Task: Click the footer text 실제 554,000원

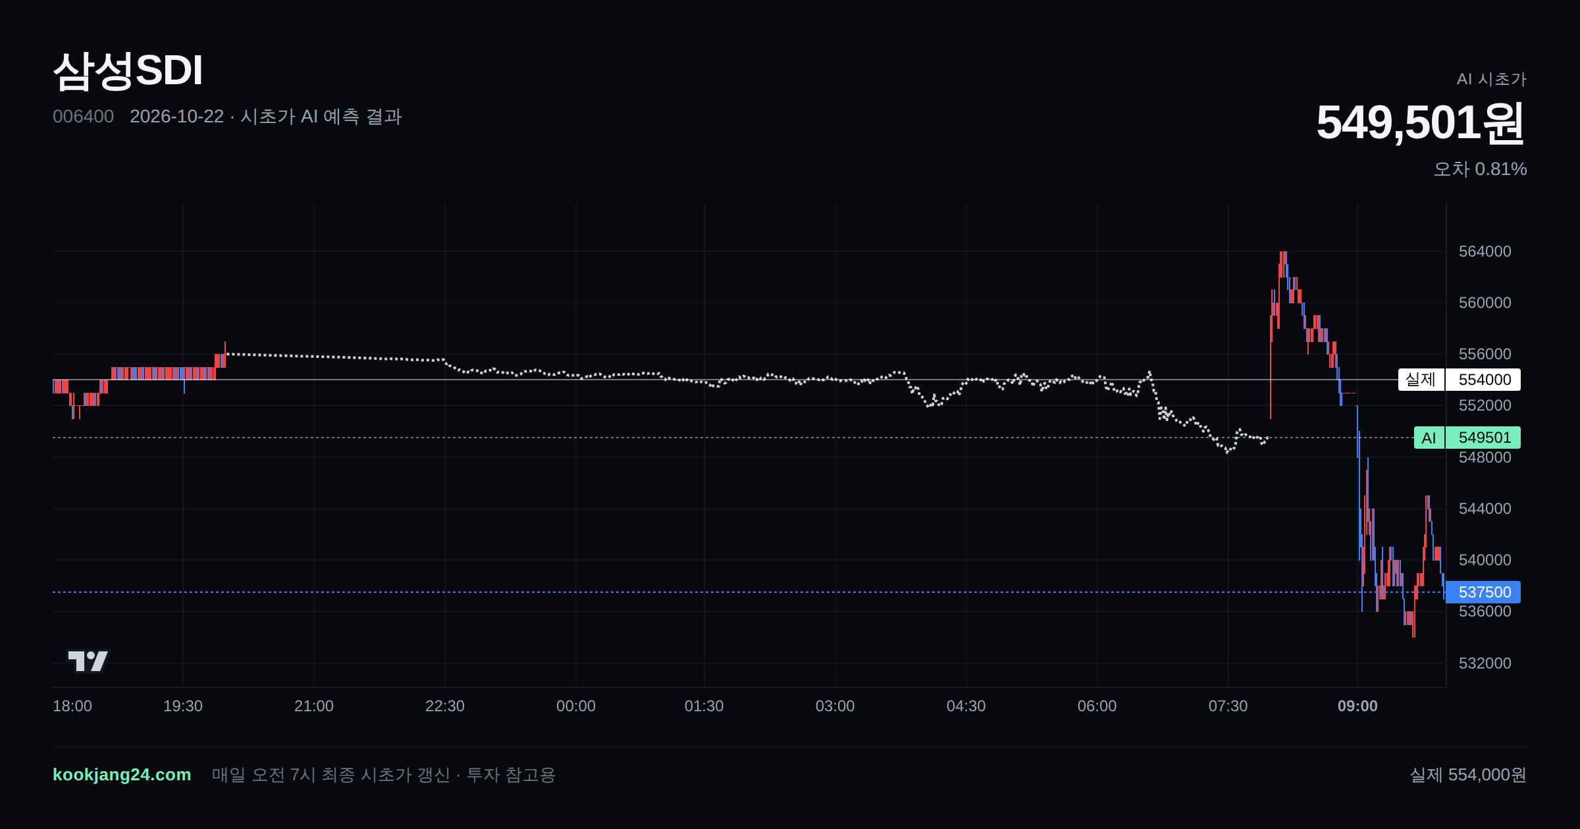Action: point(1468,774)
